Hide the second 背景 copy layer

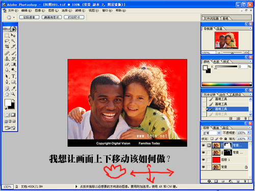[203, 152]
